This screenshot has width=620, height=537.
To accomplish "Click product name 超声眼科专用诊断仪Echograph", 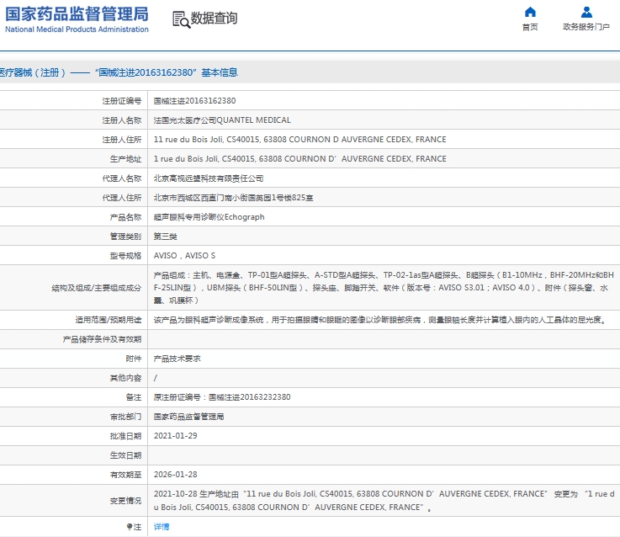I will 209,217.
